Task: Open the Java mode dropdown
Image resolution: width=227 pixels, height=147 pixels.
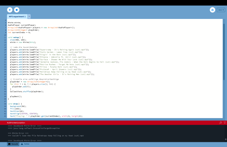Action: (221, 10)
